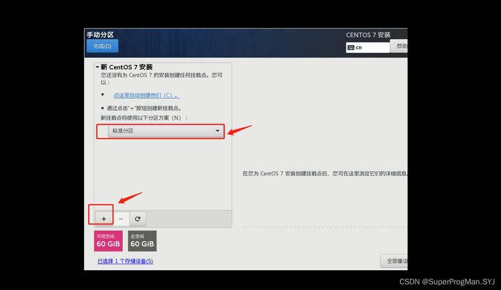Click the 全部重设 button
501x290 pixels.
click(394, 261)
